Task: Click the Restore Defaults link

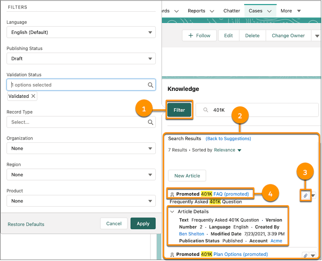Action: pyautogui.click(x=26, y=224)
